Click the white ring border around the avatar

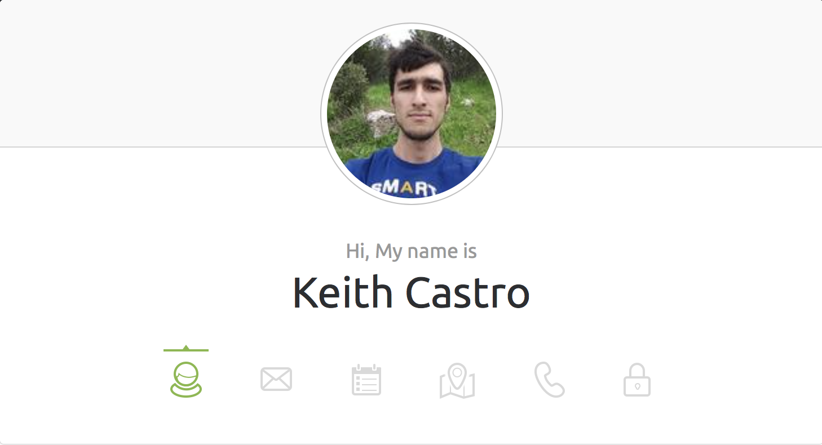(x=324, y=114)
